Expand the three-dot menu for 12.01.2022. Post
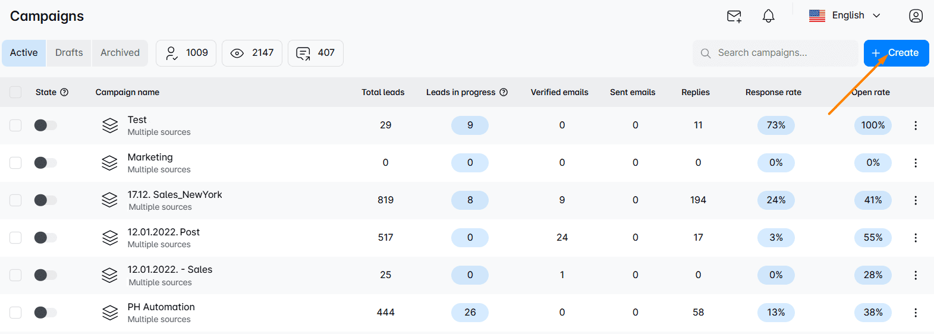Image resolution: width=934 pixels, height=334 pixels. (x=915, y=238)
